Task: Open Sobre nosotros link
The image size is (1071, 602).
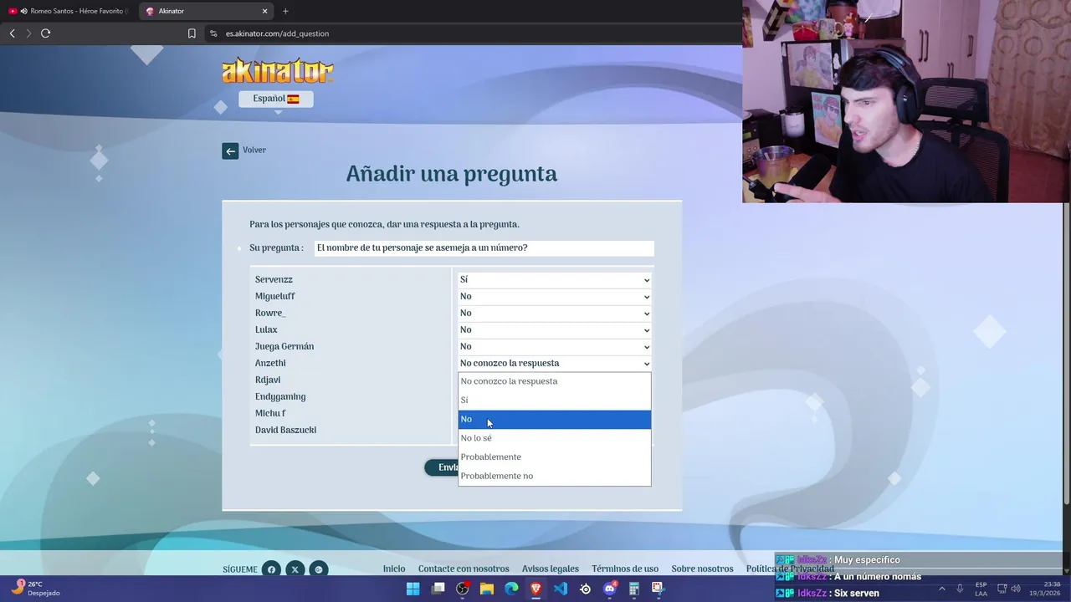Action: pos(702,569)
